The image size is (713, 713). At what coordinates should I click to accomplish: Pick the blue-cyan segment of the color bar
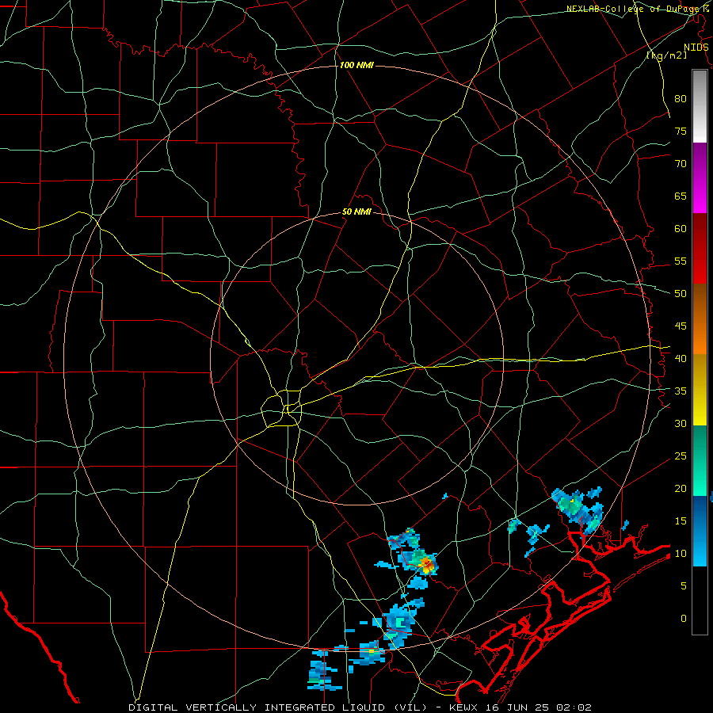pyautogui.click(x=700, y=531)
